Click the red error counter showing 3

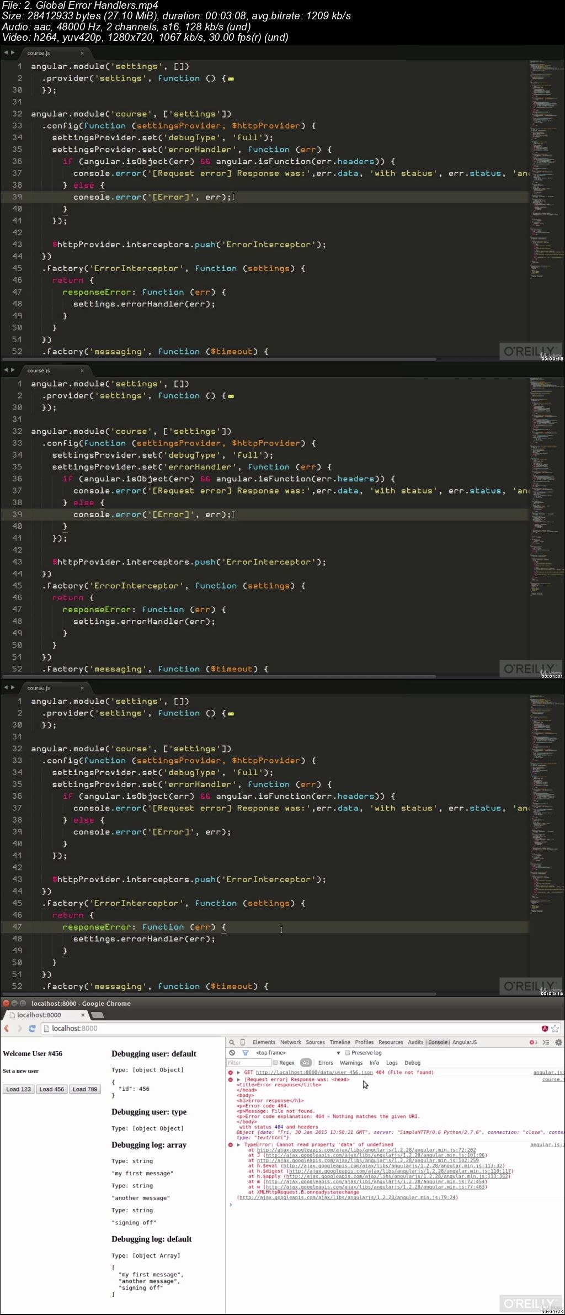[x=533, y=1042]
